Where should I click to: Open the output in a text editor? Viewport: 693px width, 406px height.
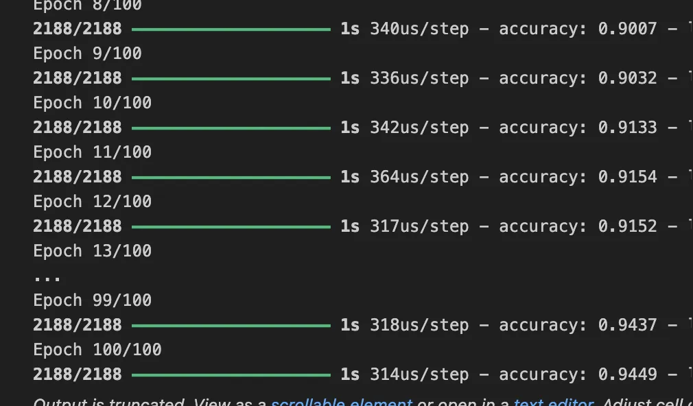pyautogui.click(x=553, y=402)
